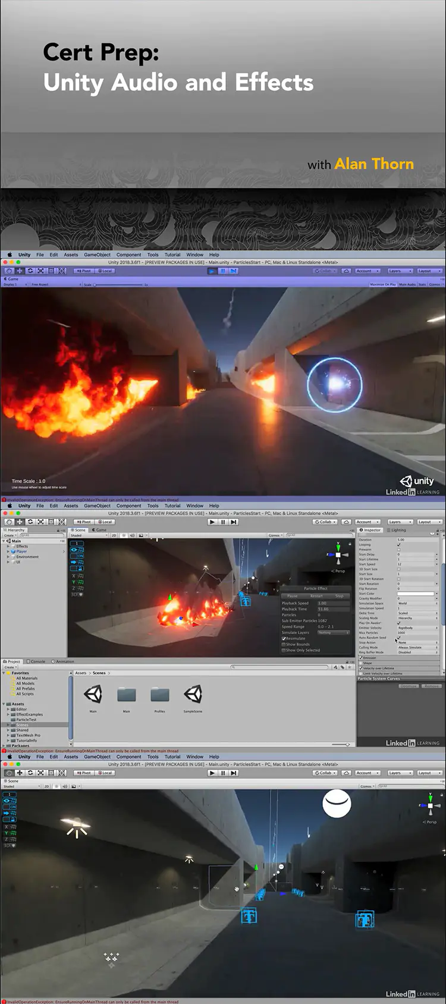
Task: Toggle Maximize On Play in the Game view
Action: 383,284
